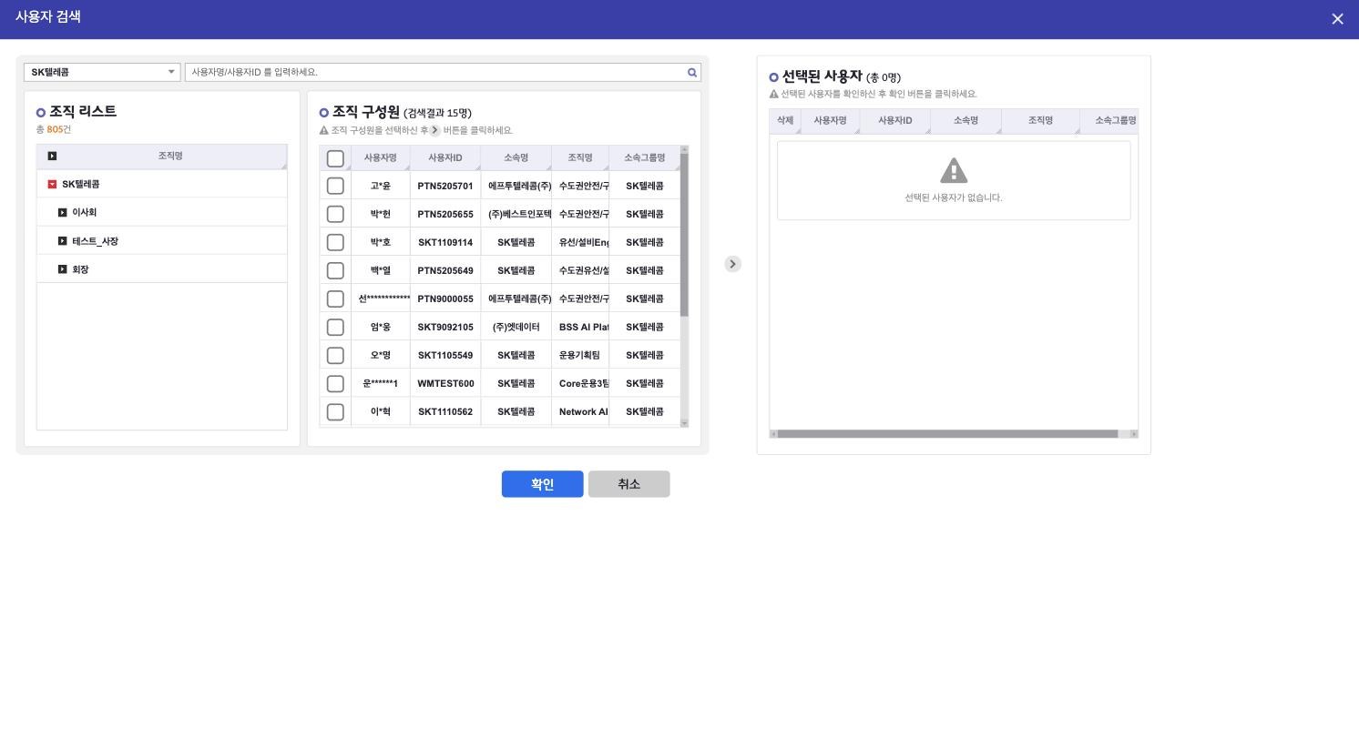Sort 조직 구성원 by 사용자명 column header
Screen dimensions: 1359x739
pos(381,158)
